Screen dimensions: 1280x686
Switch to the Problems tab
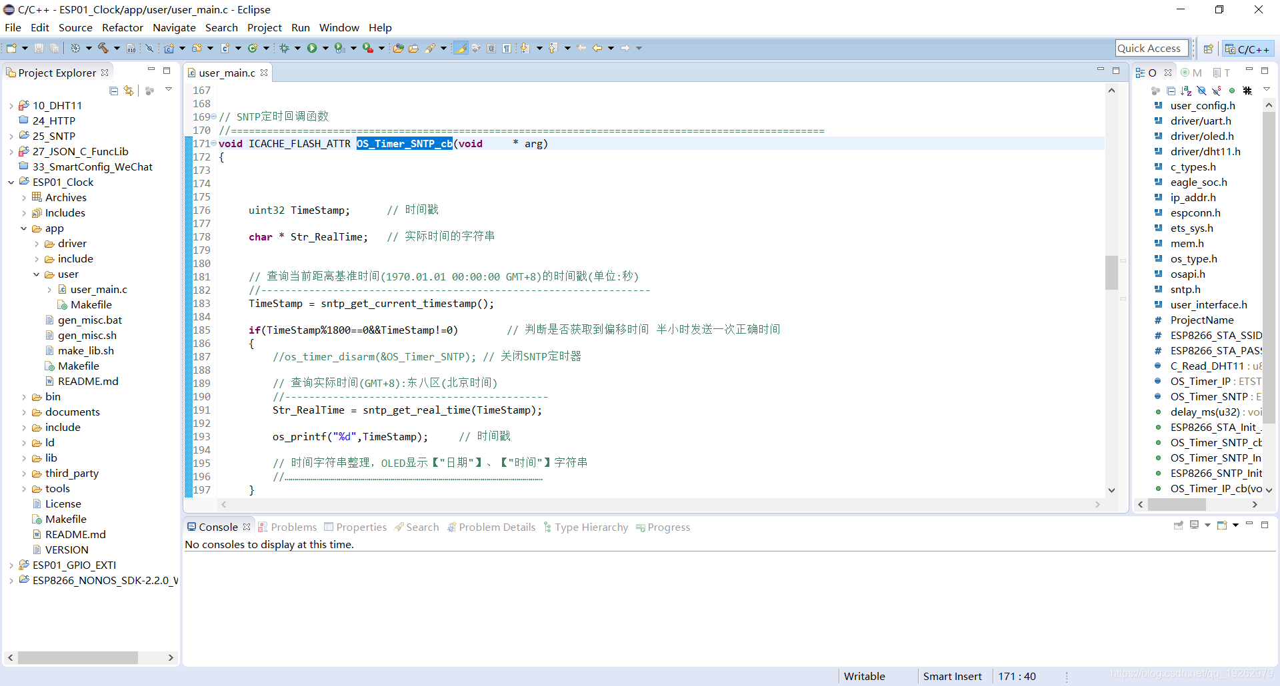coord(287,527)
